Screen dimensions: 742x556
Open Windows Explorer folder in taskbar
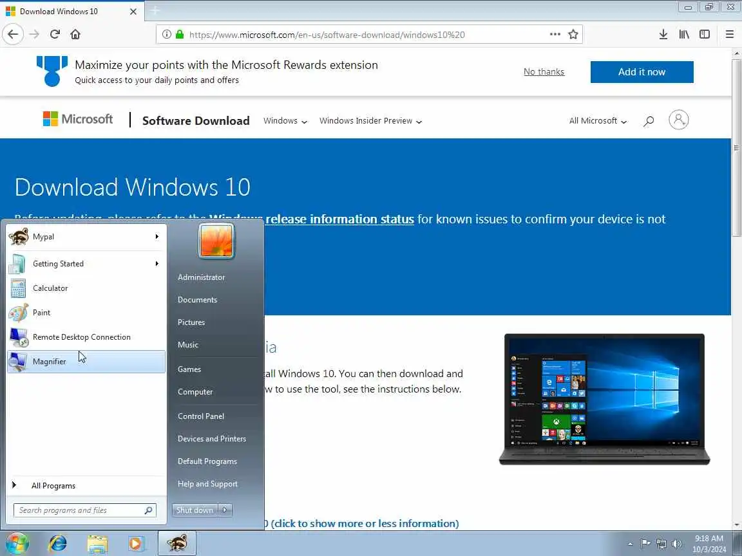click(97, 544)
